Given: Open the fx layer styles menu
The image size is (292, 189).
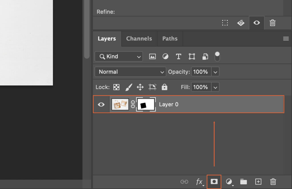Looking at the screenshot, I should pos(199,182).
